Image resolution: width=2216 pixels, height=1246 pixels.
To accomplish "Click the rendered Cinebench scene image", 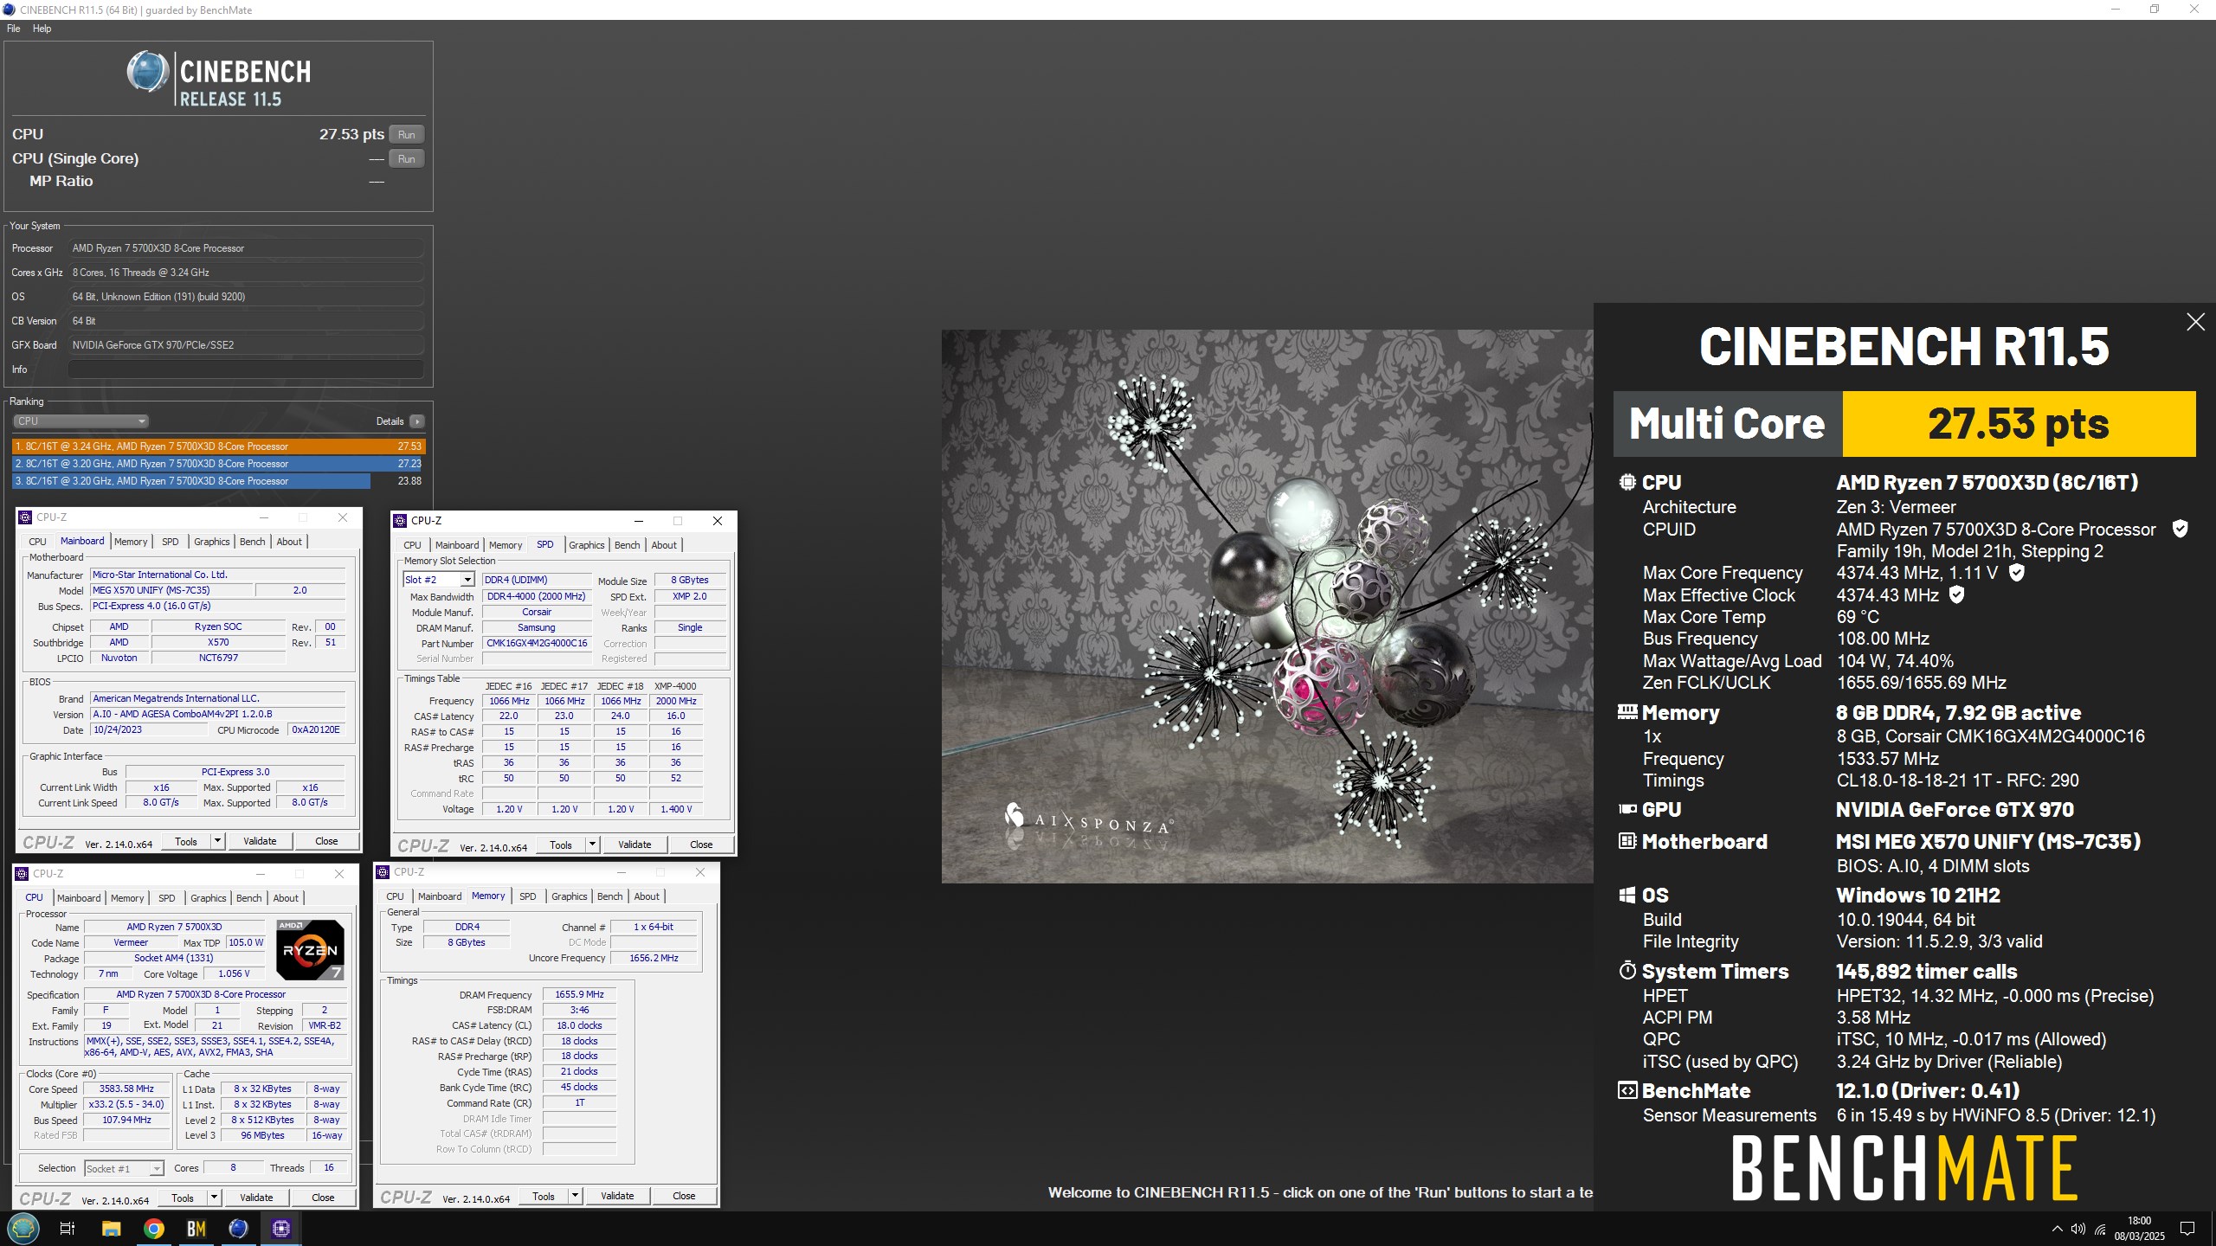I will tap(1267, 606).
